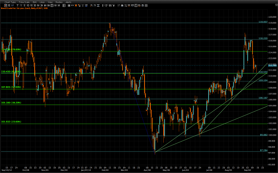Select the Daily (D) timeframe button
The height and width of the screenshot is (173, 278).
point(52,5)
